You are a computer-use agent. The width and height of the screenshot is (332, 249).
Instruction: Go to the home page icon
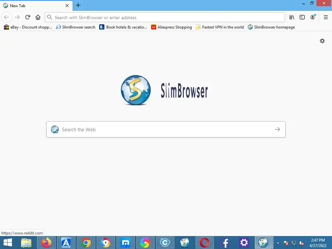38,18
